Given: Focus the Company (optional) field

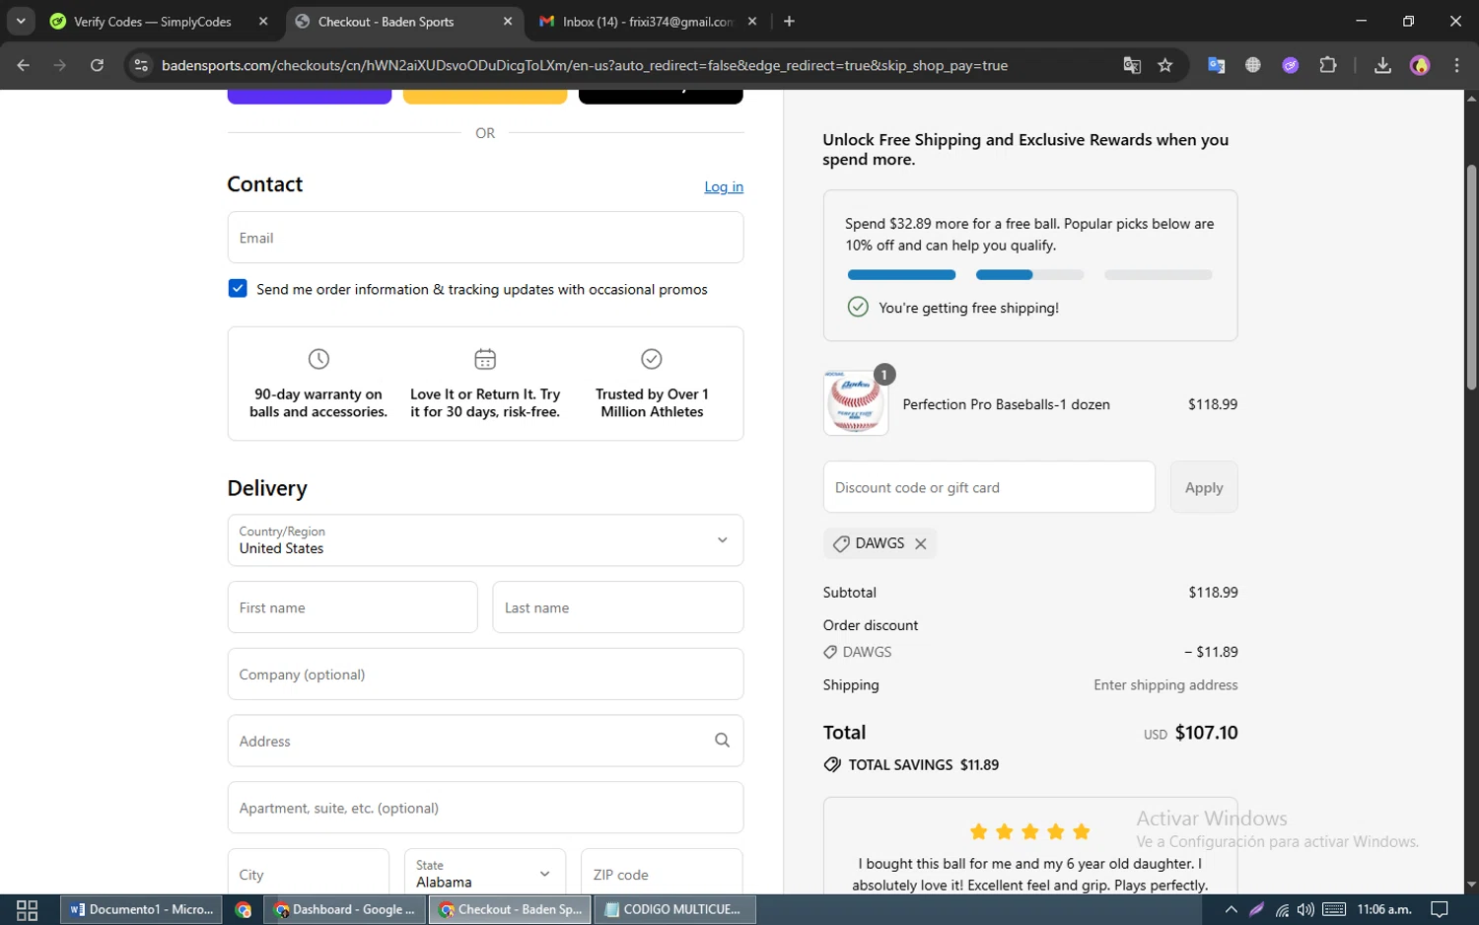Looking at the screenshot, I should pyautogui.click(x=485, y=675).
